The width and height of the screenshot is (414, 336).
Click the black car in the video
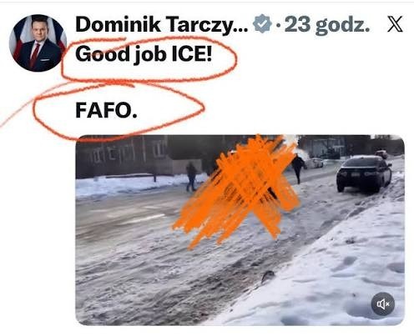364,174
